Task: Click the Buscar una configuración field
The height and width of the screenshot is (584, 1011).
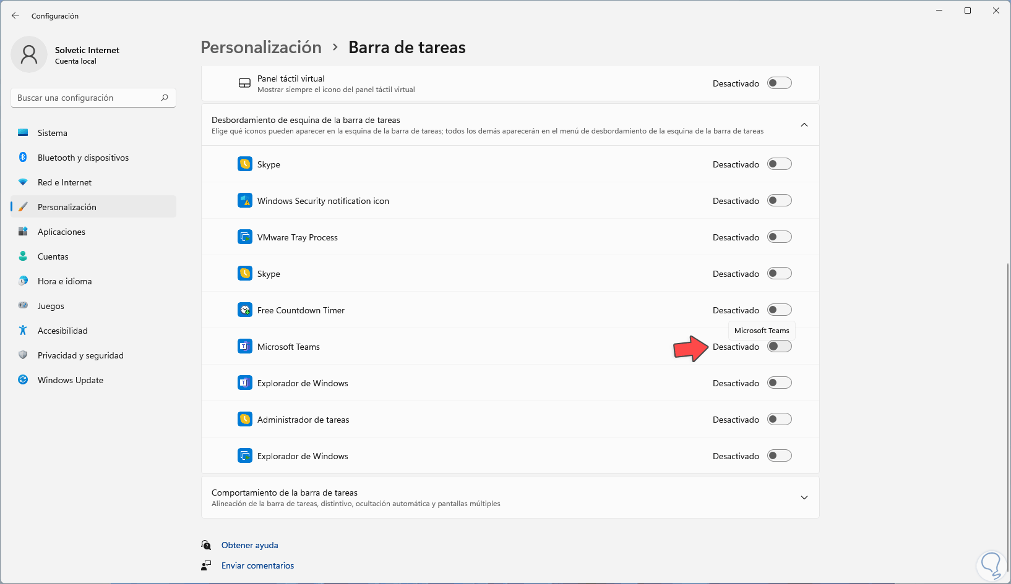Action: [87, 98]
